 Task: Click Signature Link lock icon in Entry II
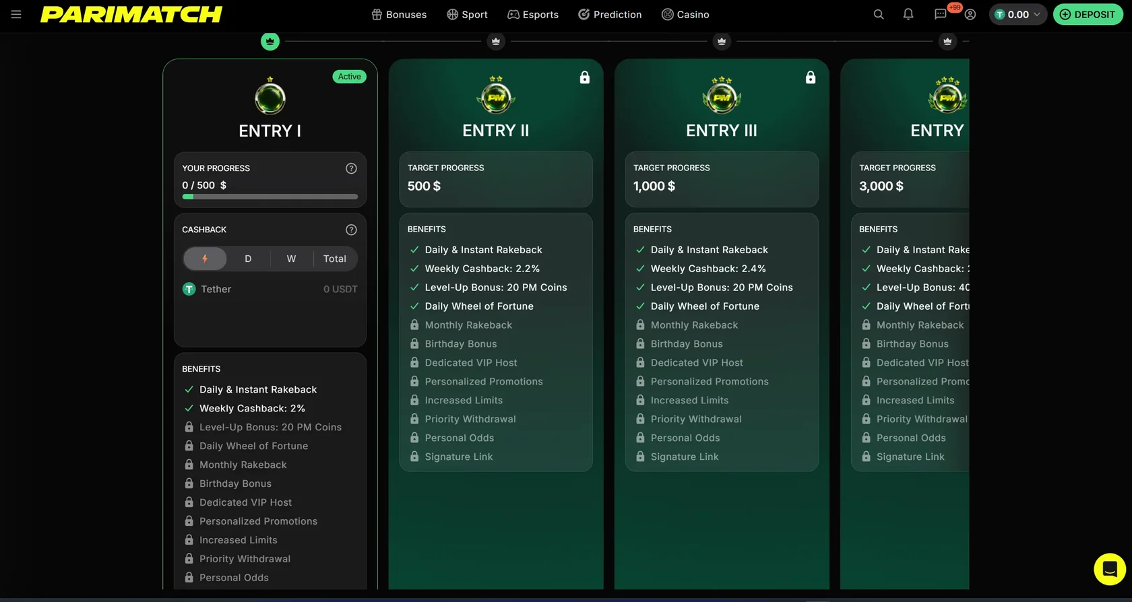[414, 457]
